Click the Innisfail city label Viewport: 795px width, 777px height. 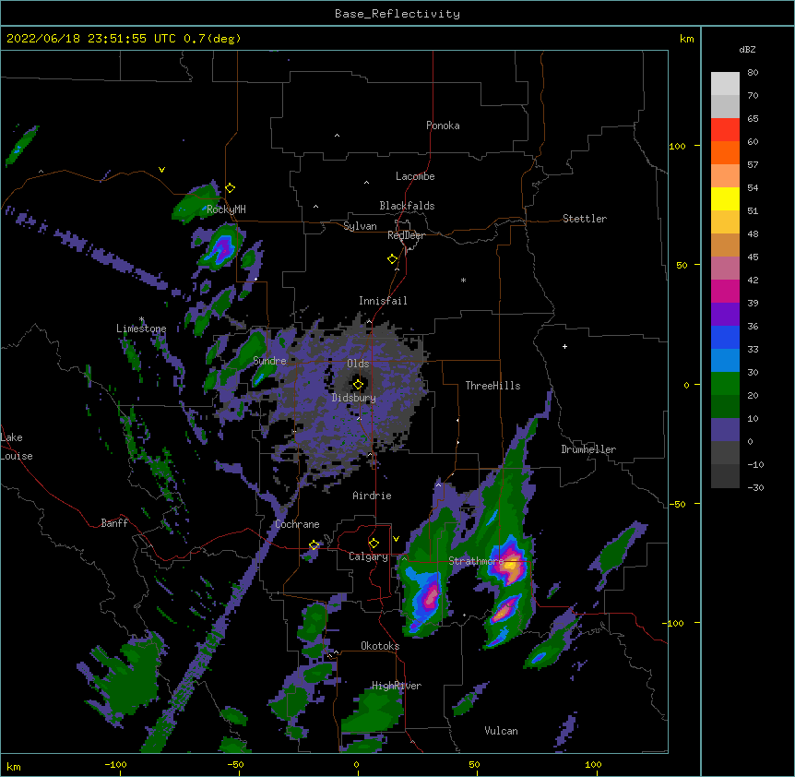[383, 301]
